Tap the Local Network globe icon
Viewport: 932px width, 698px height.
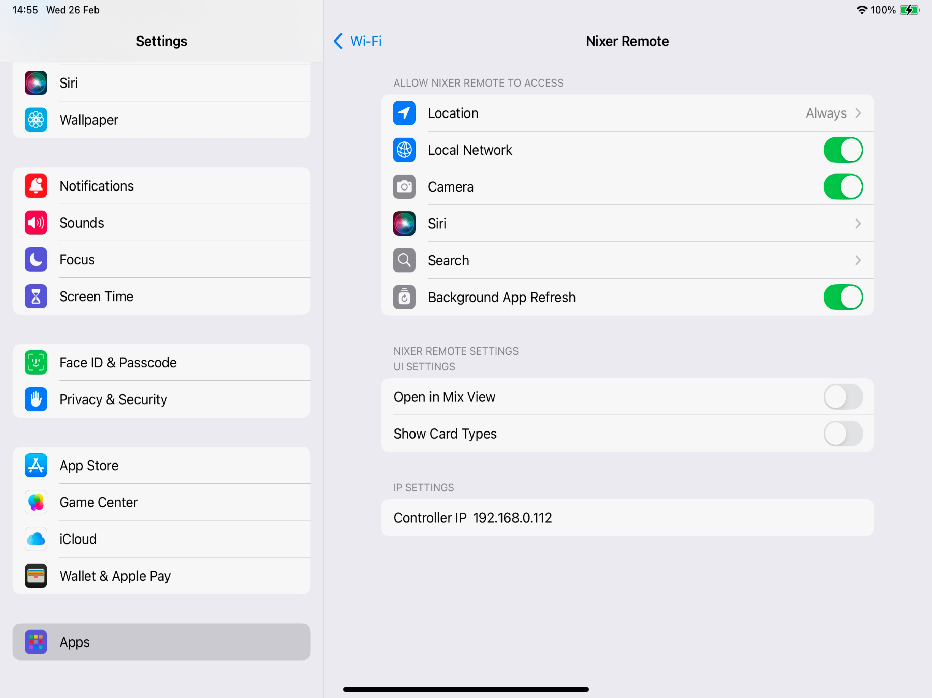(404, 150)
